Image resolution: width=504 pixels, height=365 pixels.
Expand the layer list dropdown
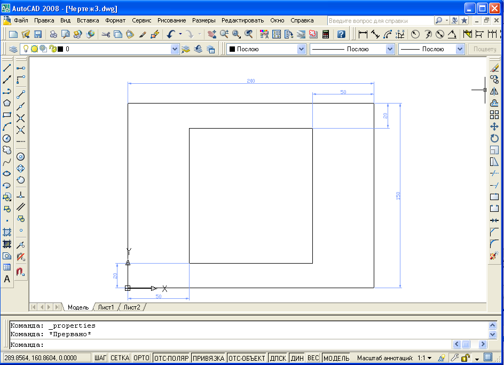175,49
